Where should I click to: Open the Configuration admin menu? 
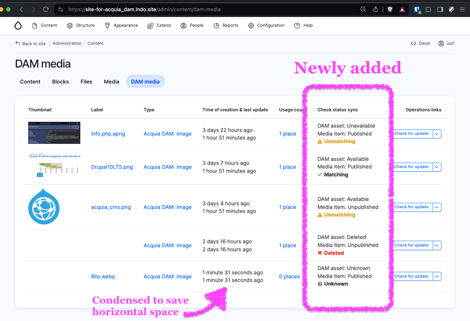click(x=266, y=25)
